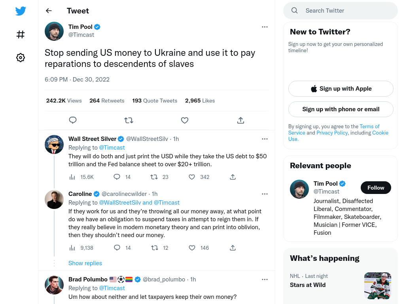Open the 264 Retweets list
Image resolution: width=405 pixels, height=304 pixels.
(x=107, y=101)
